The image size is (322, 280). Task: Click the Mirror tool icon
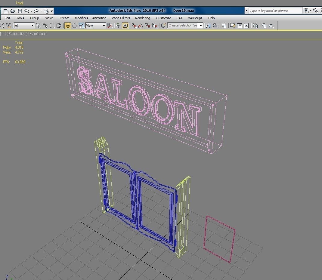[x=208, y=26]
